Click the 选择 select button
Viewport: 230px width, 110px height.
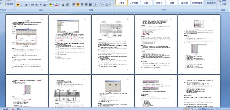[x=223, y=4]
